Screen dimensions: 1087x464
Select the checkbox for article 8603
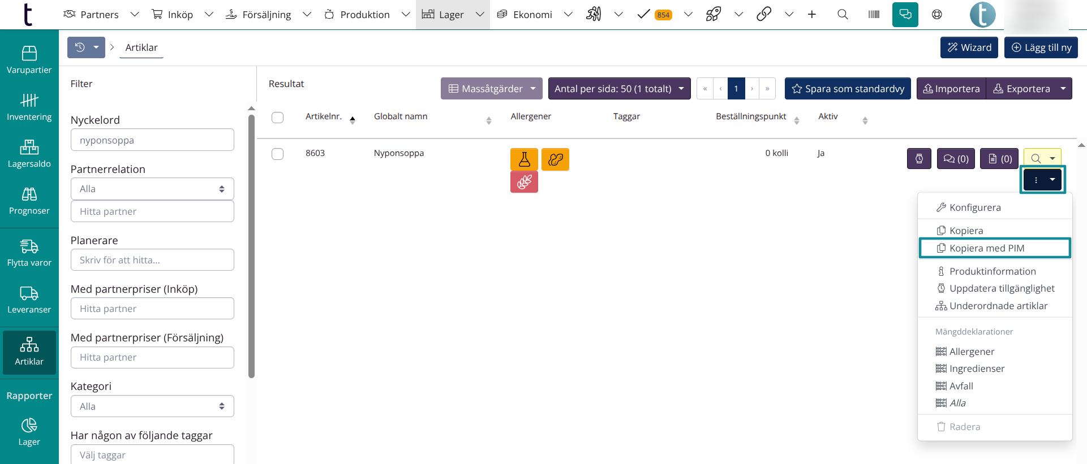[277, 154]
